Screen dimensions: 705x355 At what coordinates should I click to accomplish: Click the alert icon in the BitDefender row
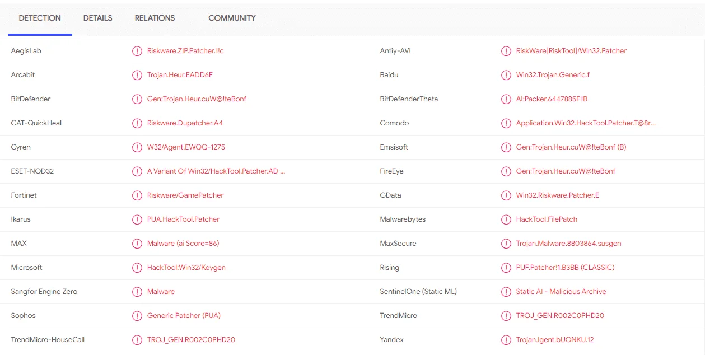(137, 99)
